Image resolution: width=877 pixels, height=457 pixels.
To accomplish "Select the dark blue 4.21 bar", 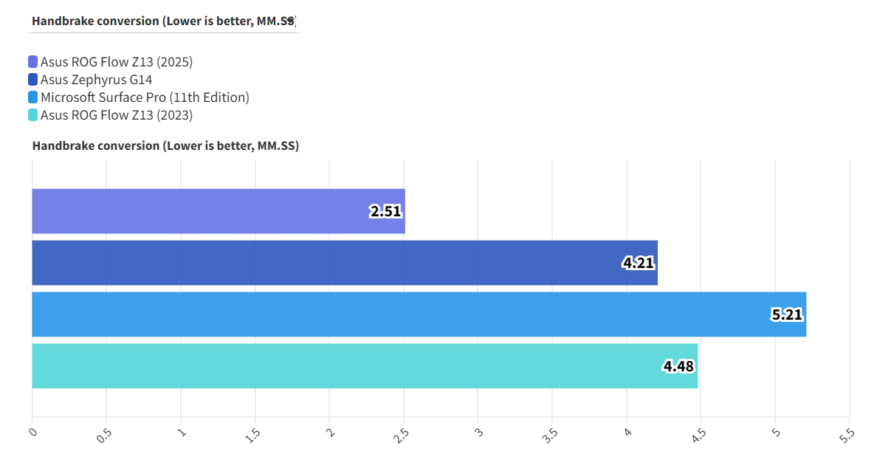I will [x=325, y=263].
